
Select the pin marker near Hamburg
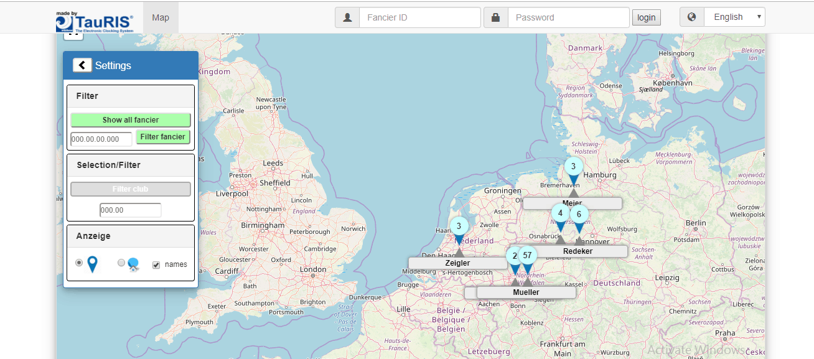pos(573,167)
